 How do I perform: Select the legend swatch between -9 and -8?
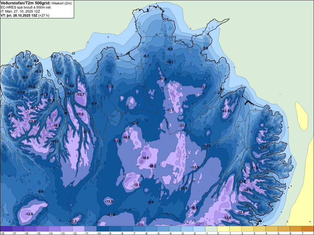point(115,229)
